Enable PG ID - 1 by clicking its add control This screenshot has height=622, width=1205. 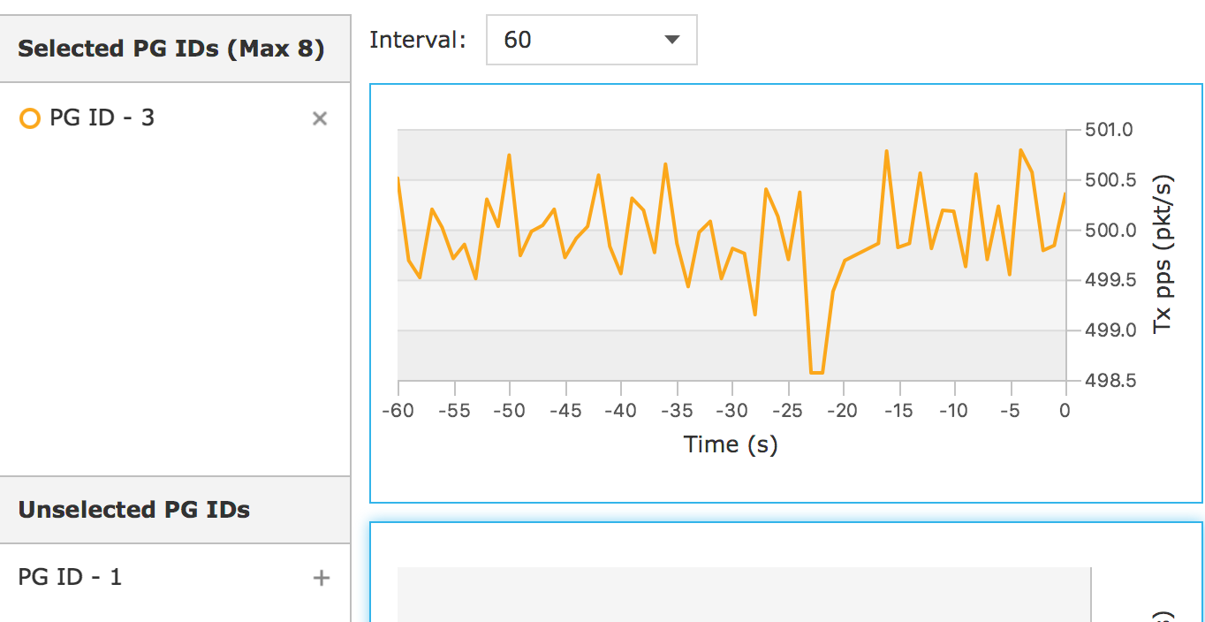click(x=320, y=578)
